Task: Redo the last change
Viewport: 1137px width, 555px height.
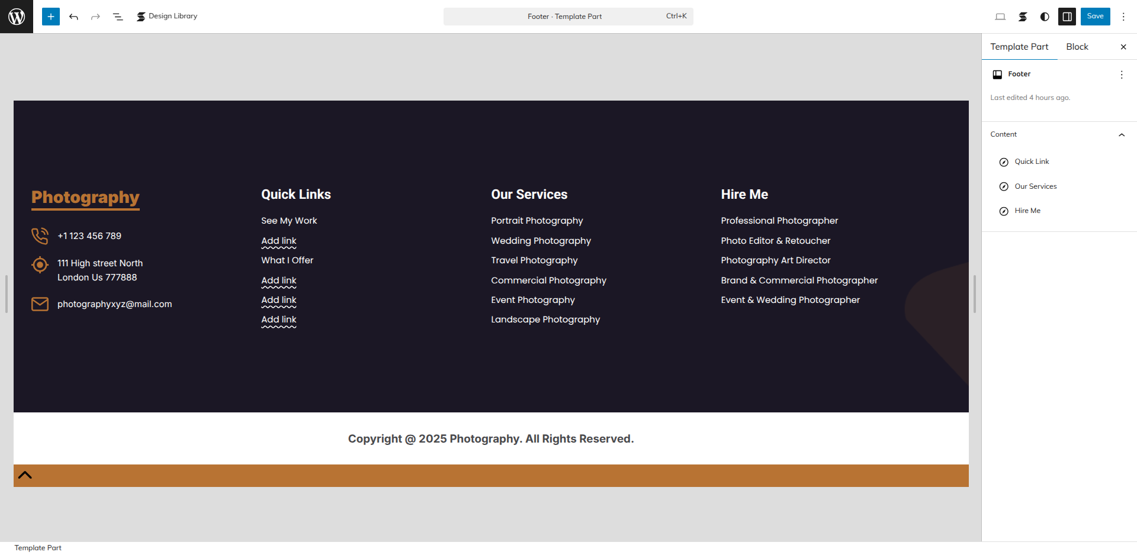Action: click(x=95, y=17)
